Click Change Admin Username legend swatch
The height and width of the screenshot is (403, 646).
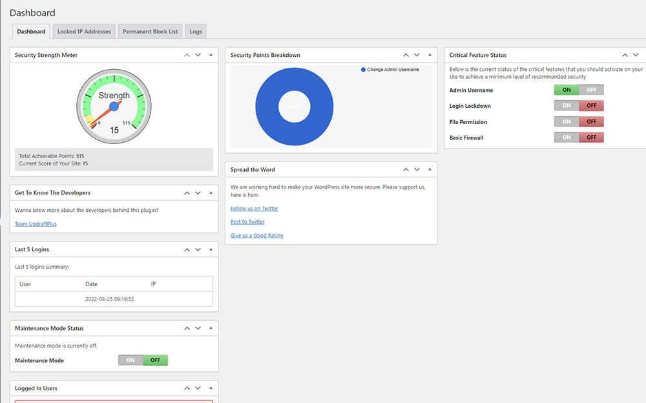[x=363, y=70]
